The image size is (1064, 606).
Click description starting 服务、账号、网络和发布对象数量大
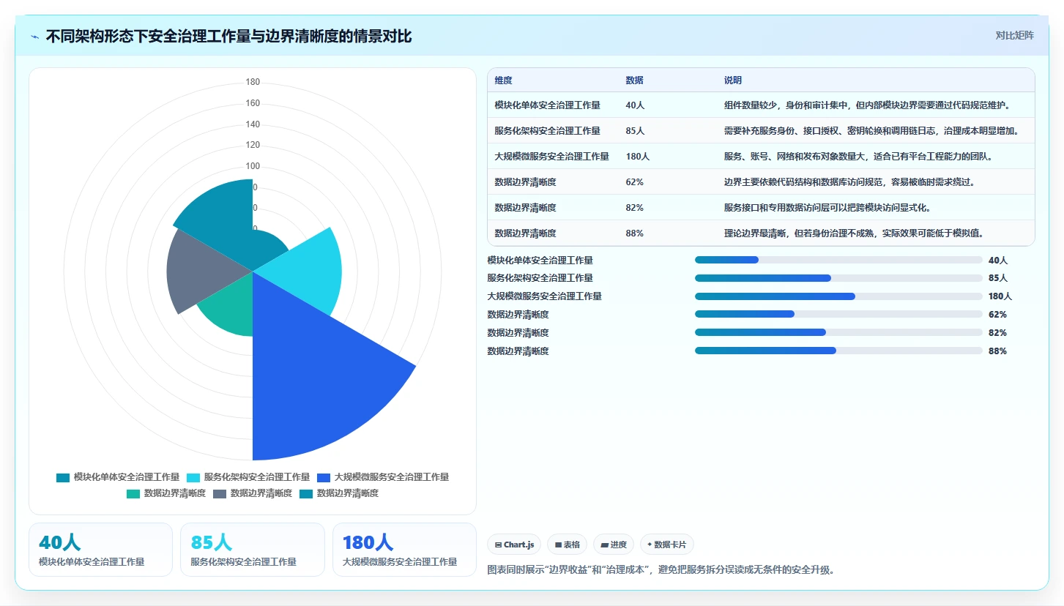click(858, 157)
